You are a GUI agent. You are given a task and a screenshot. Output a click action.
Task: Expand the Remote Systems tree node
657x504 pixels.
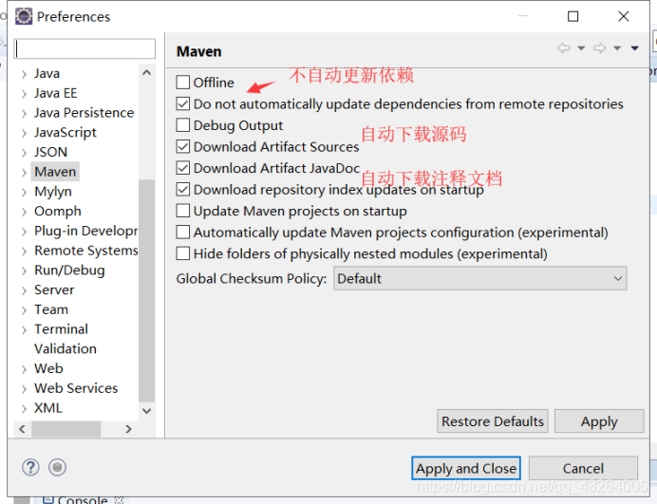[x=25, y=252]
